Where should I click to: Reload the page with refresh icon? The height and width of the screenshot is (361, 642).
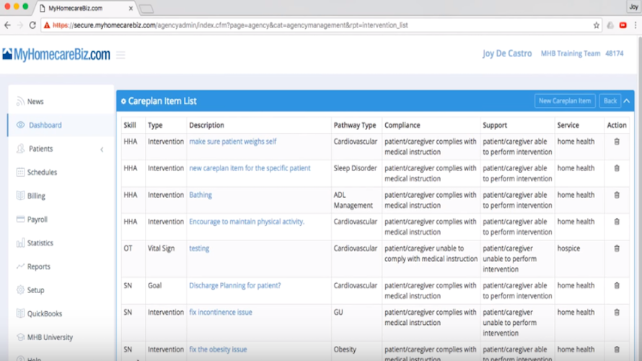tap(32, 25)
